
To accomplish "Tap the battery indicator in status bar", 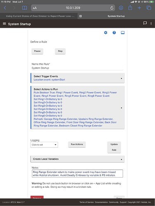I will [x=152, y=2].
